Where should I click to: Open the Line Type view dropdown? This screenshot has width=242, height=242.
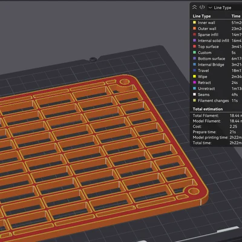click(x=224, y=8)
